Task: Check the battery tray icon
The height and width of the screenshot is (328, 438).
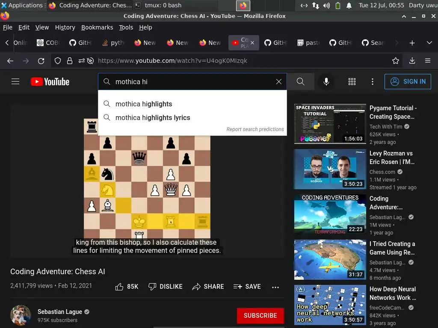Action: click(338, 5)
